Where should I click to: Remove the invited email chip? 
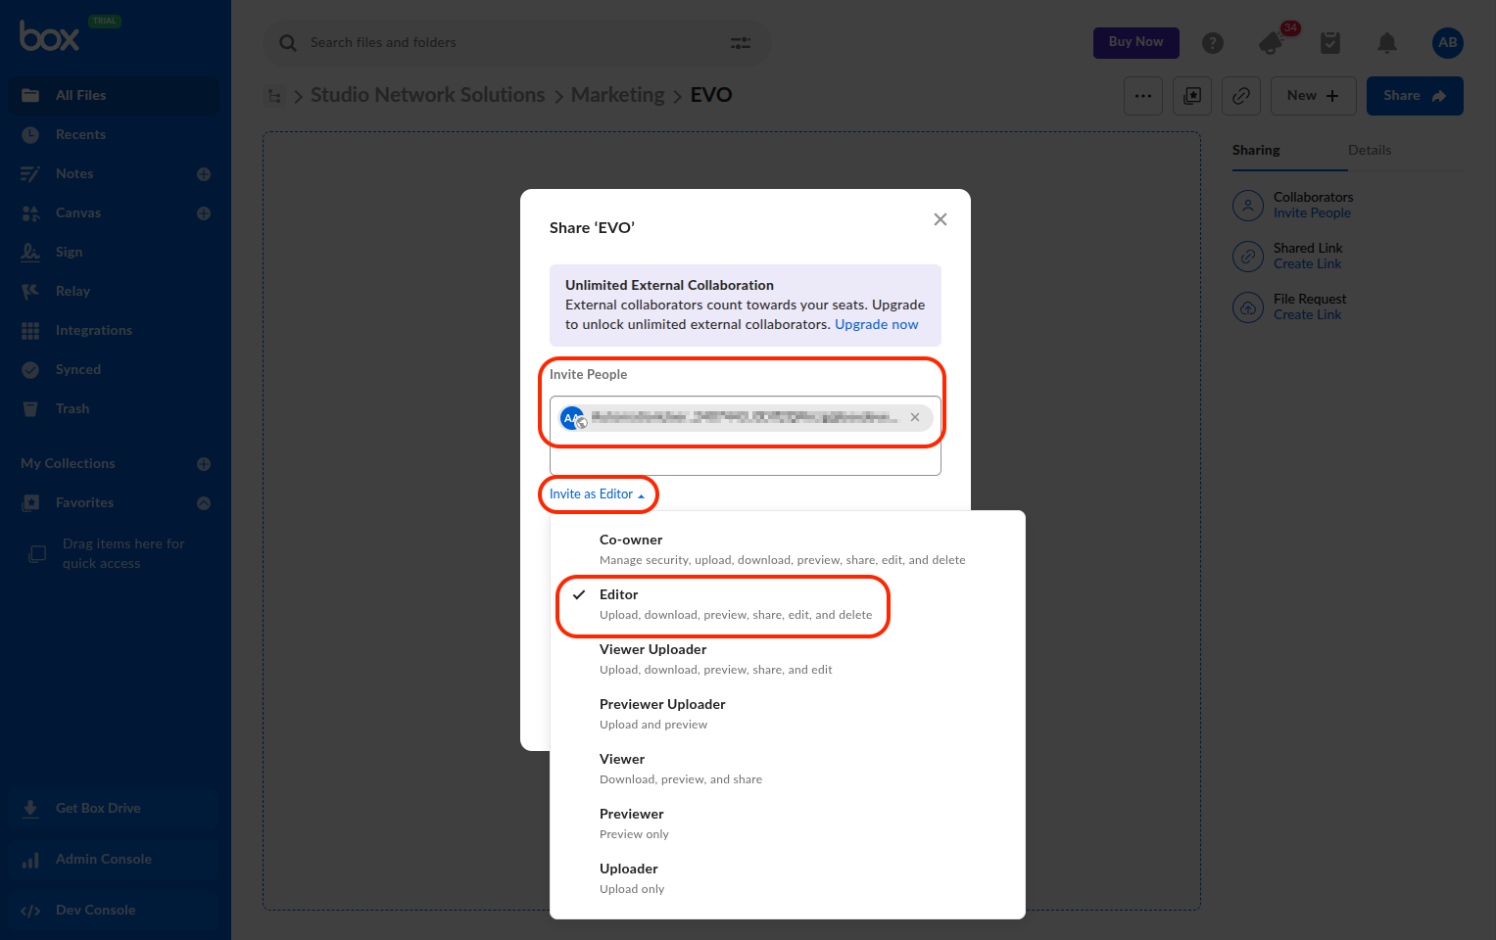[x=915, y=418]
